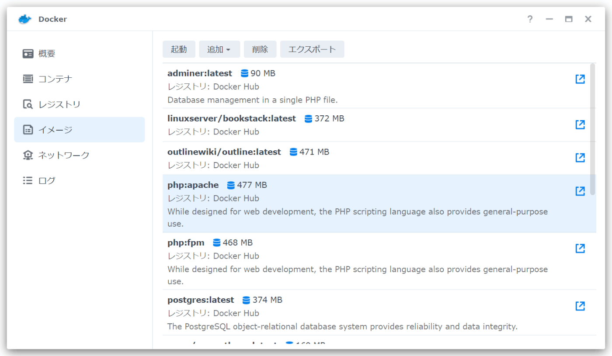Select the adminer:latest image name
The image size is (612, 356).
coord(200,73)
